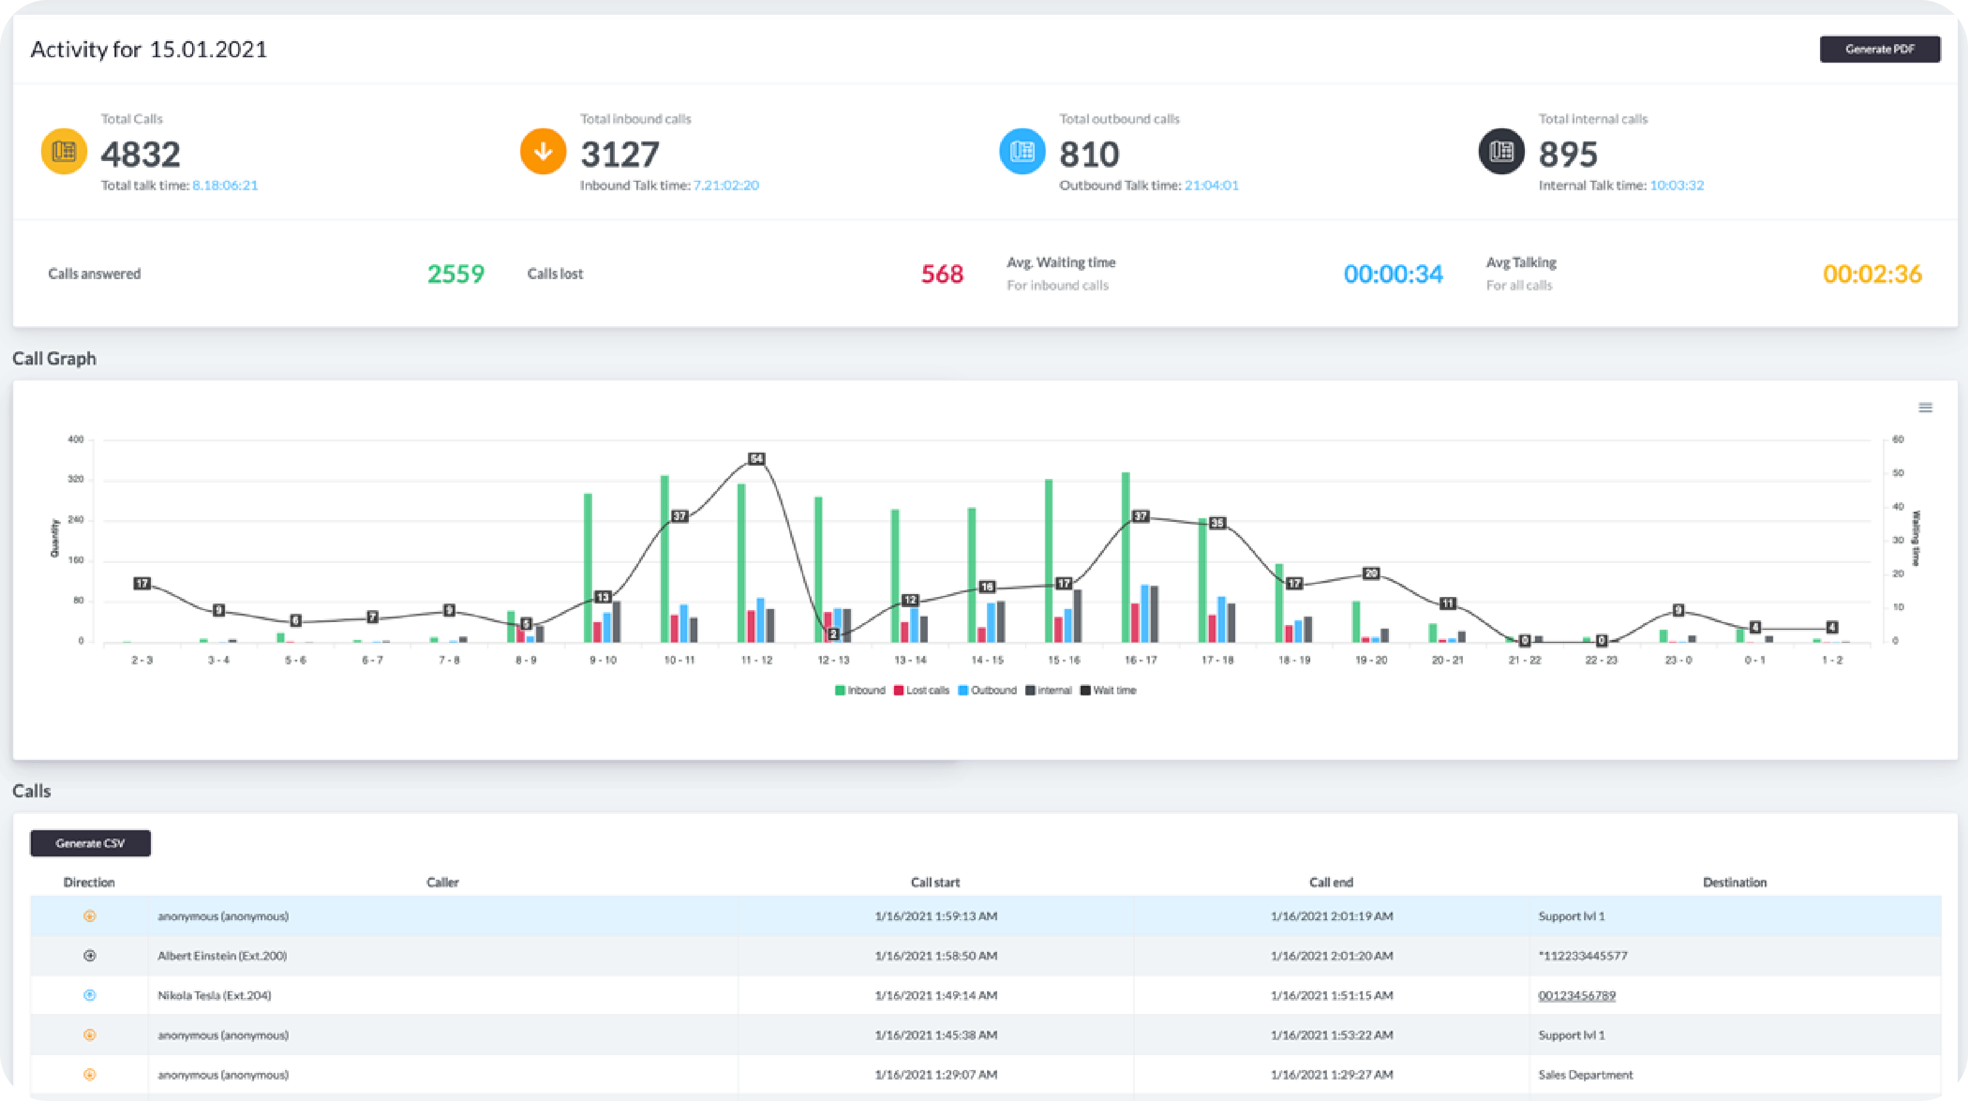
Task: Click direction icon in Nikola Tesla row
Action: click(x=89, y=995)
